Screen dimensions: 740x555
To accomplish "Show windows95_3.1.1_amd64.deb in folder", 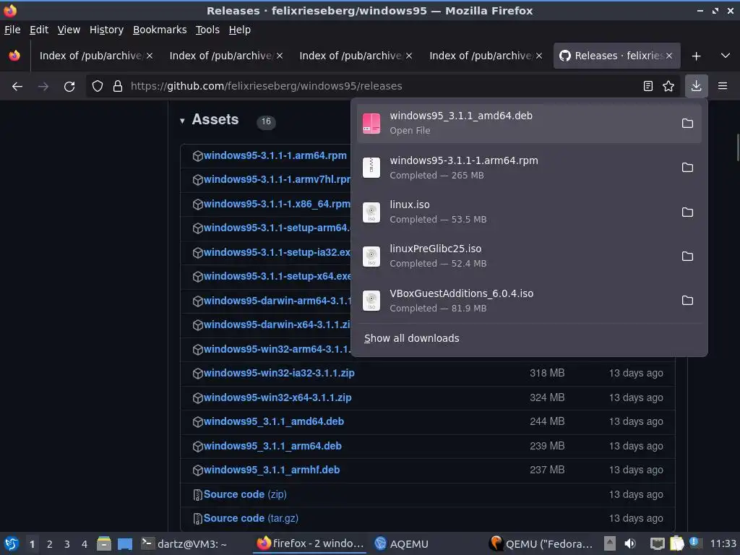I will (x=687, y=123).
